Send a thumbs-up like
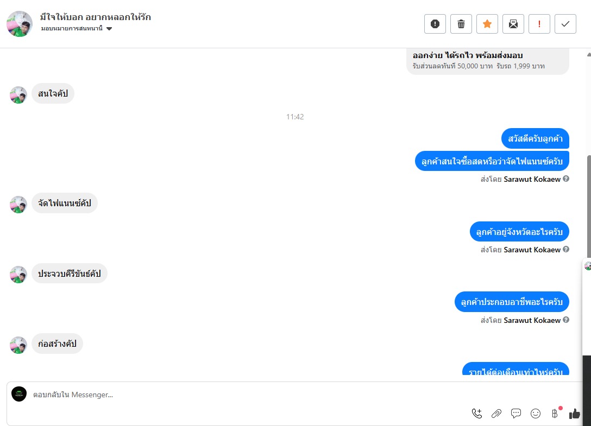The height and width of the screenshot is (426, 591). point(574,414)
